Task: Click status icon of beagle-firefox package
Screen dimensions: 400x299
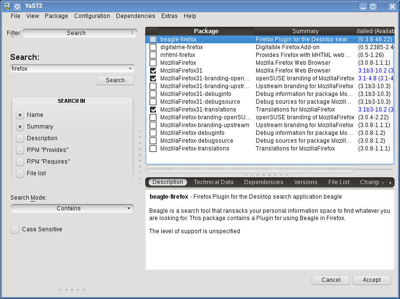Action: [x=153, y=39]
